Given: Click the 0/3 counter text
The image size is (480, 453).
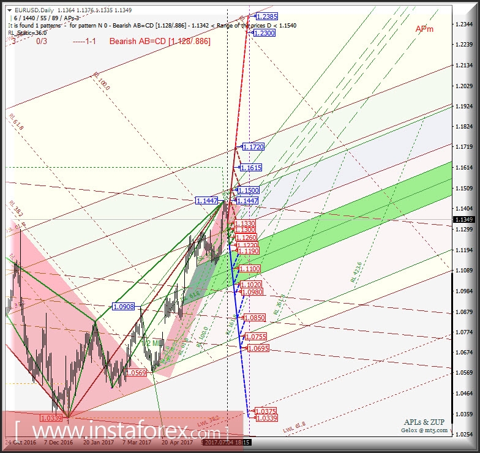Looking at the screenshot, I should (42, 41).
